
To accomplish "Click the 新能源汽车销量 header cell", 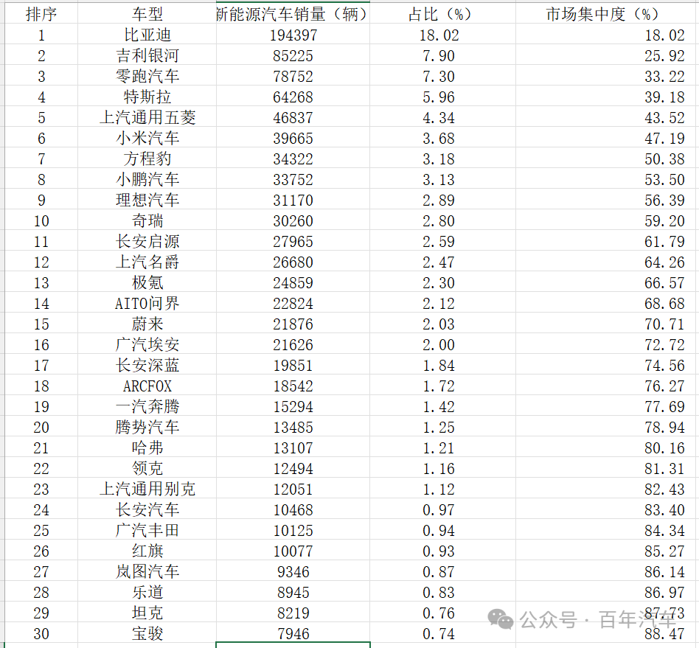I will pos(293,14).
